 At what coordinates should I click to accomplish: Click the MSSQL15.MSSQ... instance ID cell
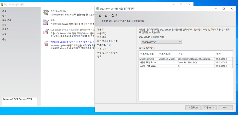[168, 59]
